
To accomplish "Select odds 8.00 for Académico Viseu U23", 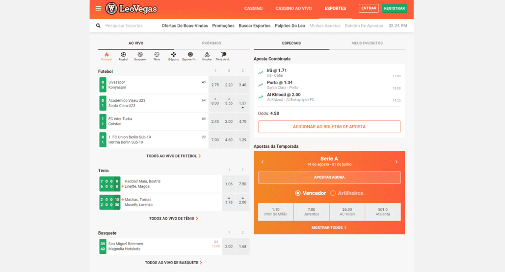I will (x=215, y=103).
